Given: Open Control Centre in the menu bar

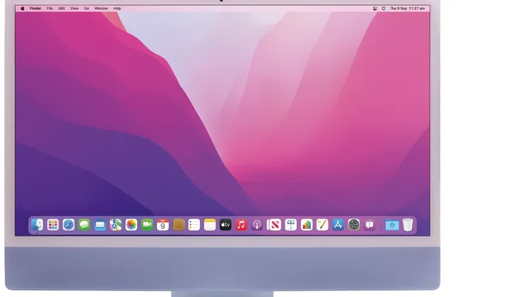Looking at the screenshot, I should point(375,8).
